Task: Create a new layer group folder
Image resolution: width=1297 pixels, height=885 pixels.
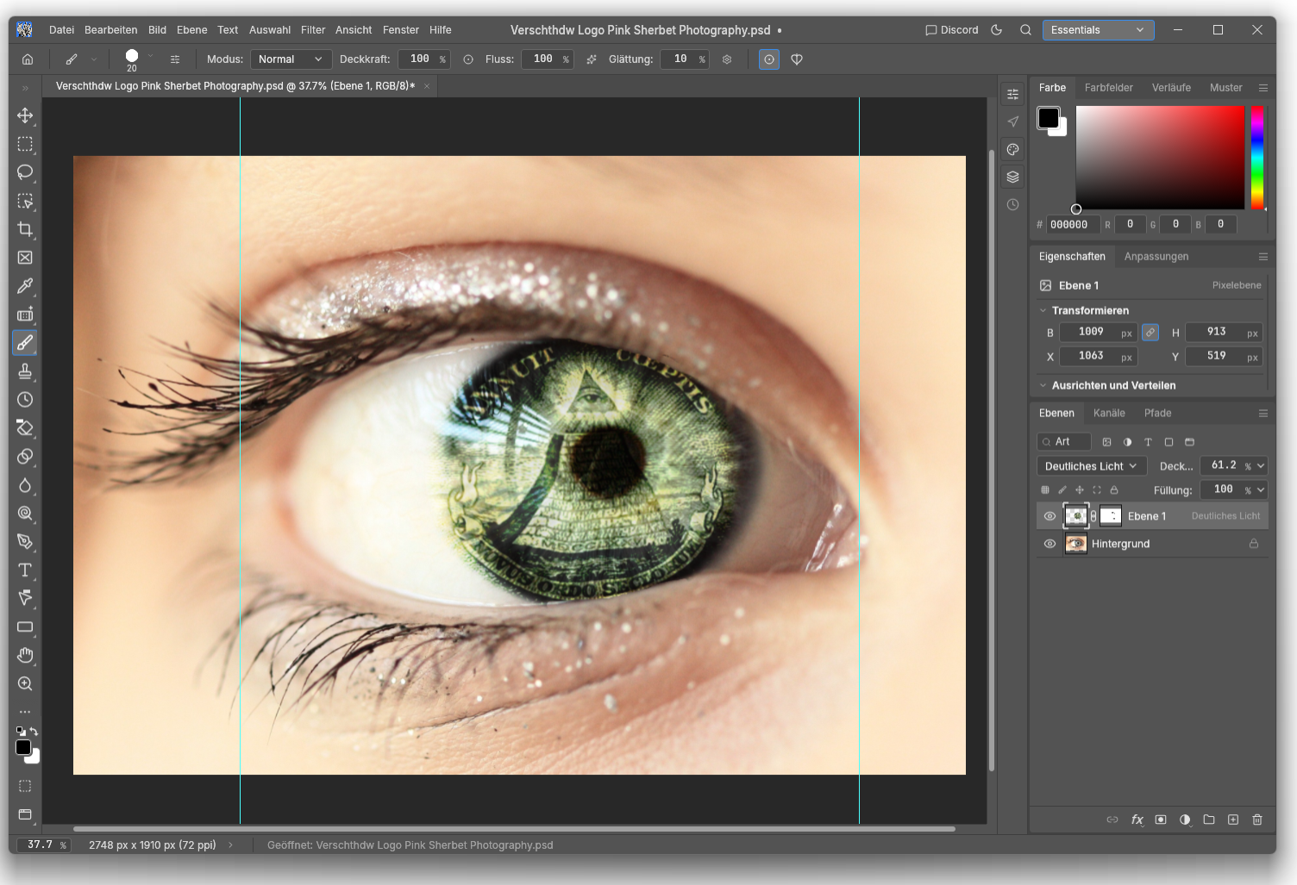Action: tap(1209, 820)
